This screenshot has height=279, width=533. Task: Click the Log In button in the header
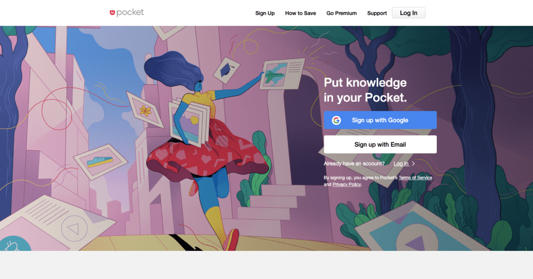[409, 13]
